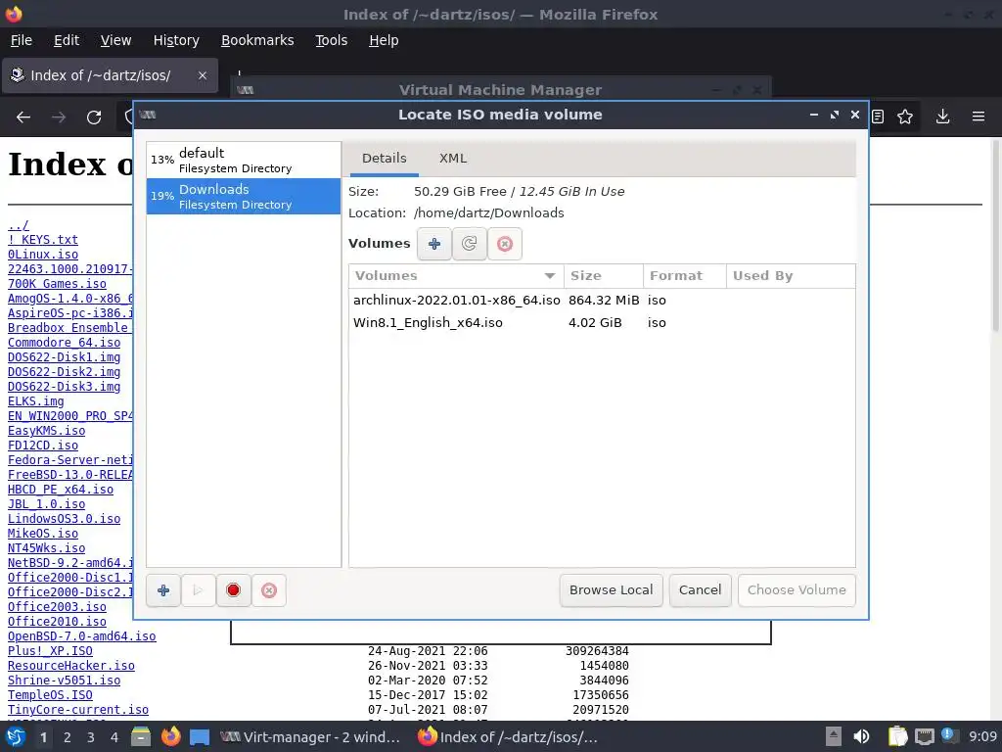Open the OpenBSD-7.0-amd64.iso link
This screenshot has height=752, width=1002.
[82, 636]
